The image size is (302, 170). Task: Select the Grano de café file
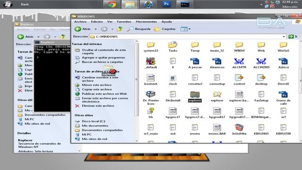(x=283, y=98)
